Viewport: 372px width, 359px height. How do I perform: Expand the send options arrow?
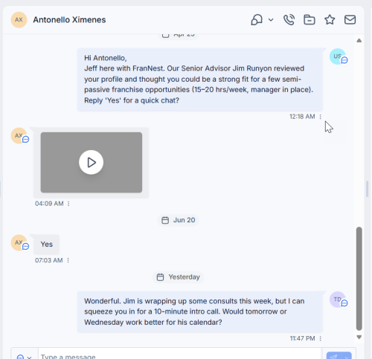347,355
